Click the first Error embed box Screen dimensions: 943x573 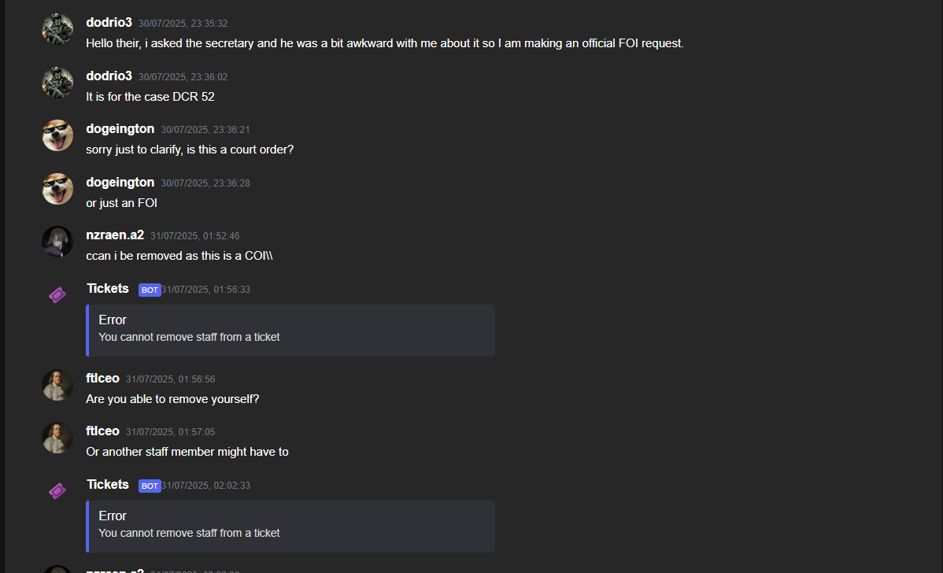[290, 331]
